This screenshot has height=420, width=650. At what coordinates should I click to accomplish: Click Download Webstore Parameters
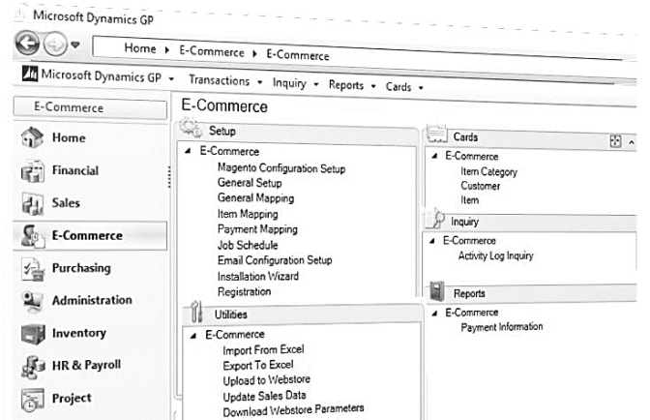[293, 410]
